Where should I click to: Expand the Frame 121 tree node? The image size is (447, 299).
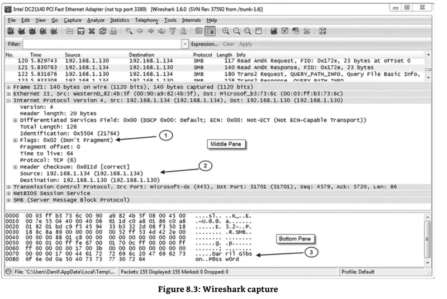click(x=8, y=87)
